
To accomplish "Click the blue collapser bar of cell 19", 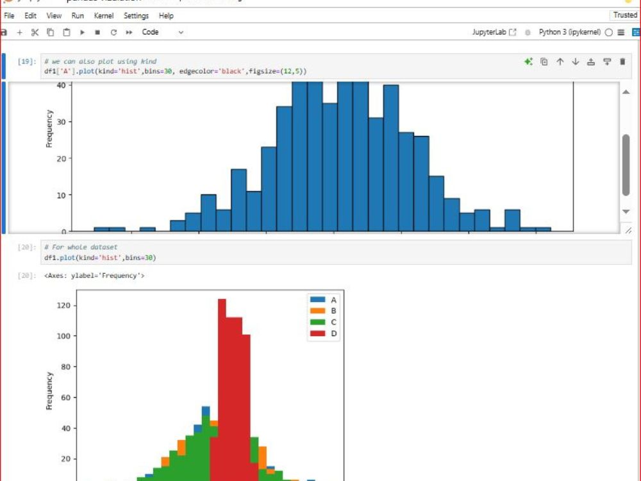I will point(4,66).
